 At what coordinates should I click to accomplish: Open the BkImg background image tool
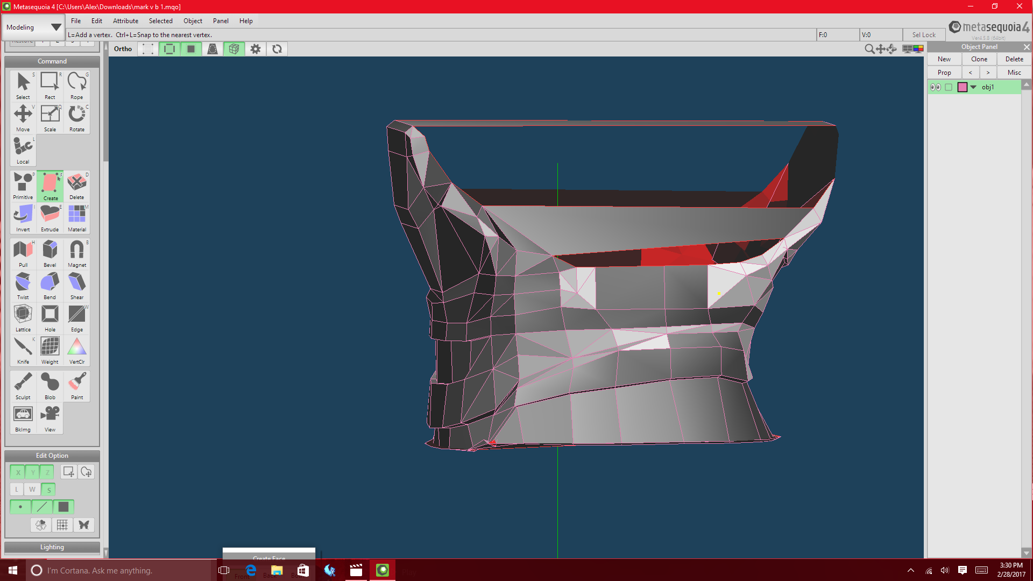pos(23,418)
